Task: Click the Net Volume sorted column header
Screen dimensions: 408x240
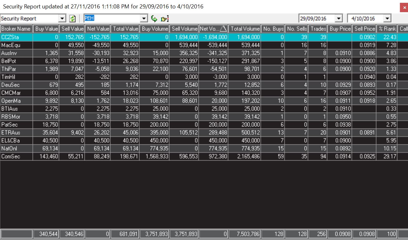Action: [213, 29]
